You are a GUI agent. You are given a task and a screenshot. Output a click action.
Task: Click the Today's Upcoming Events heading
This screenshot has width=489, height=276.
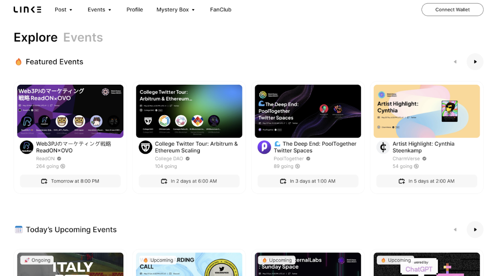tap(71, 230)
